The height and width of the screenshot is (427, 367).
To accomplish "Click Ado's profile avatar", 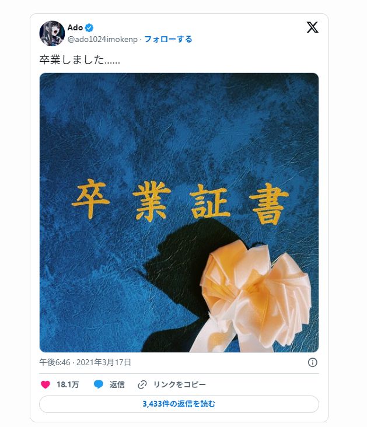I will (52, 33).
